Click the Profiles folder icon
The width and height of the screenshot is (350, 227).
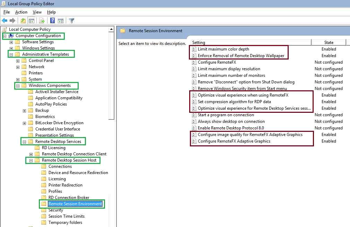[44, 191]
